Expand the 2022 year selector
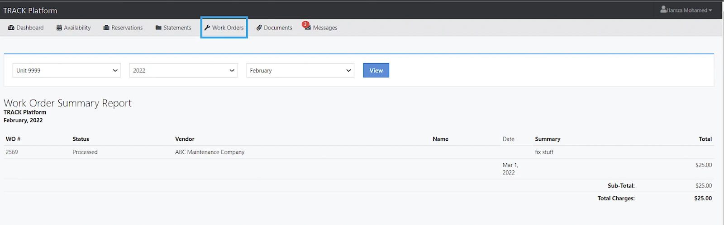This screenshot has height=225, width=724. (183, 70)
